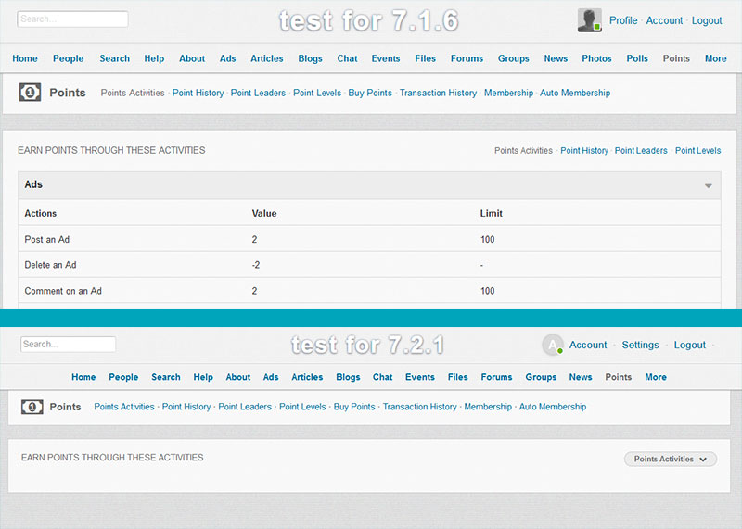Image resolution: width=742 pixels, height=529 pixels.
Task: Click the Points money icon in the upper section
Action: (30, 93)
